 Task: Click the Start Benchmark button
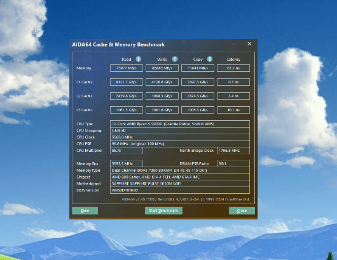coord(164,211)
